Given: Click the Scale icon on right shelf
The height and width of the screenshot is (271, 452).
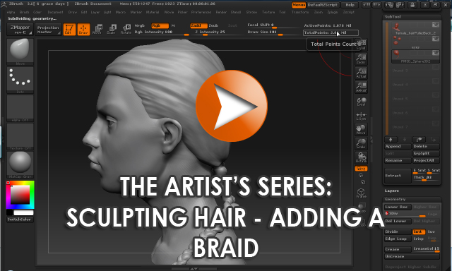Looking at the screenshot, I should 361,144.
